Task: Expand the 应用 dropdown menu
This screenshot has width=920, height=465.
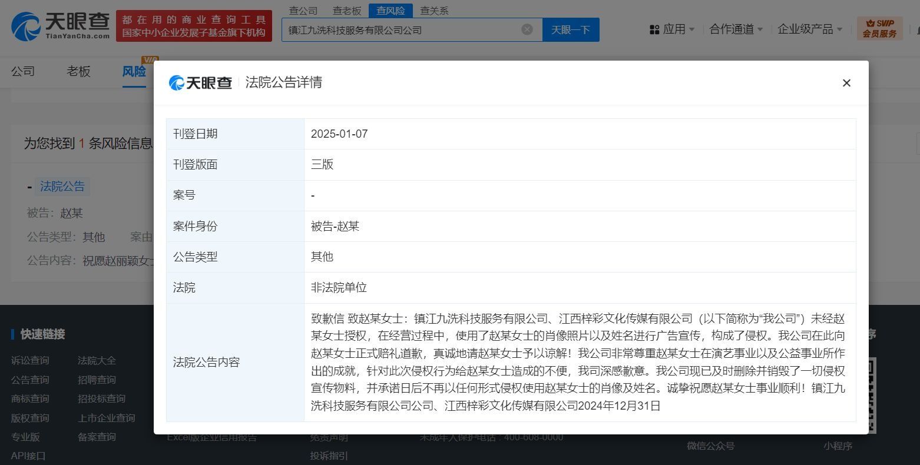Action: (672, 29)
